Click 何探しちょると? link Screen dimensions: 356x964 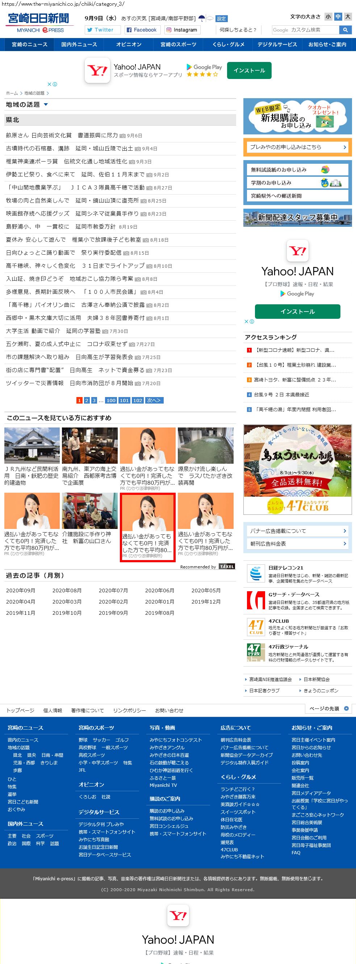[x=238, y=30]
